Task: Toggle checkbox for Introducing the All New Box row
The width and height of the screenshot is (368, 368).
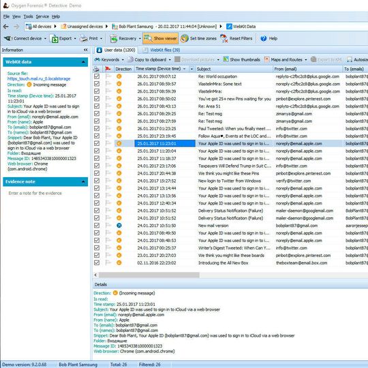Action: (97, 263)
